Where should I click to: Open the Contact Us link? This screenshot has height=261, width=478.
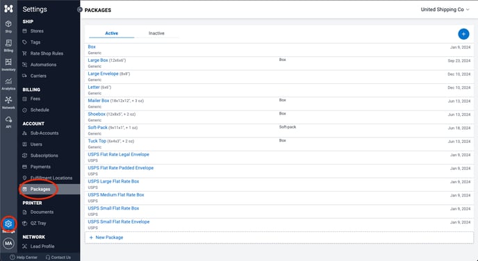[x=58, y=258]
